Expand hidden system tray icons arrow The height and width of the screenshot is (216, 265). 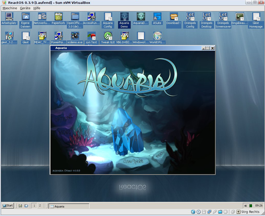(x=246, y=206)
